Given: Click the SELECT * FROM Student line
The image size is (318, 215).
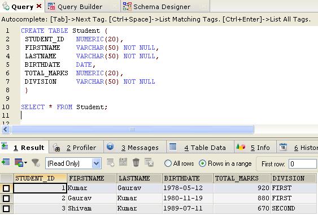Looking at the screenshot, I should click(x=64, y=107).
